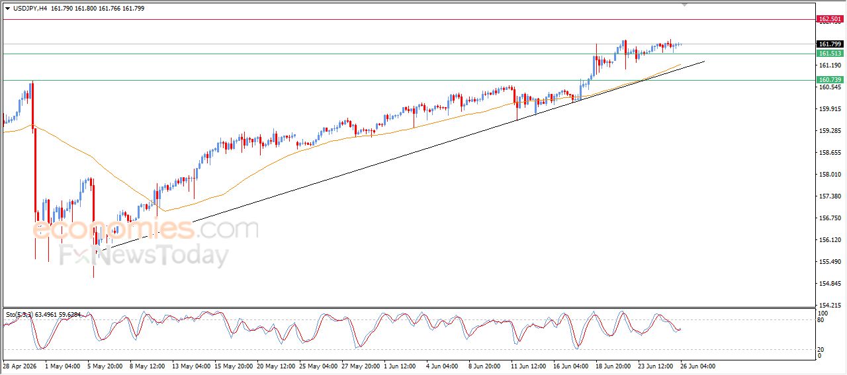
Task: Click price axis value 156.750
Action: point(829,218)
